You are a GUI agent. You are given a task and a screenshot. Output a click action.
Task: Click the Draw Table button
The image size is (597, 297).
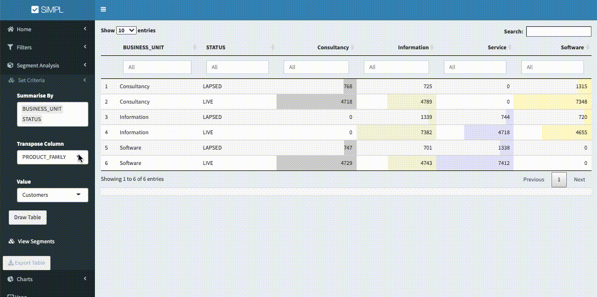point(27,218)
